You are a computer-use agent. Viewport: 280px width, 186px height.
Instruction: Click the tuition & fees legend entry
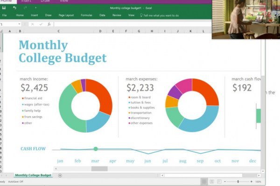click(140, 102)
